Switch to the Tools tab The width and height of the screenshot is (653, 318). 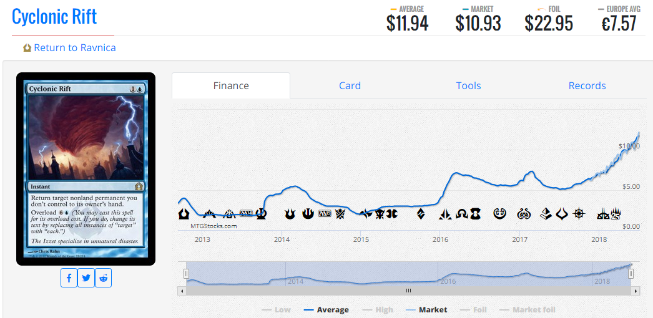click(468, 85)
